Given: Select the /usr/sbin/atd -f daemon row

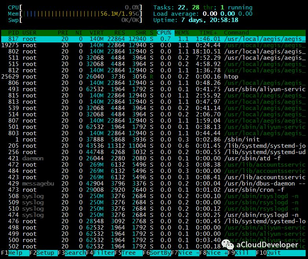Looking at the screenshot, I should click(153, 158).
